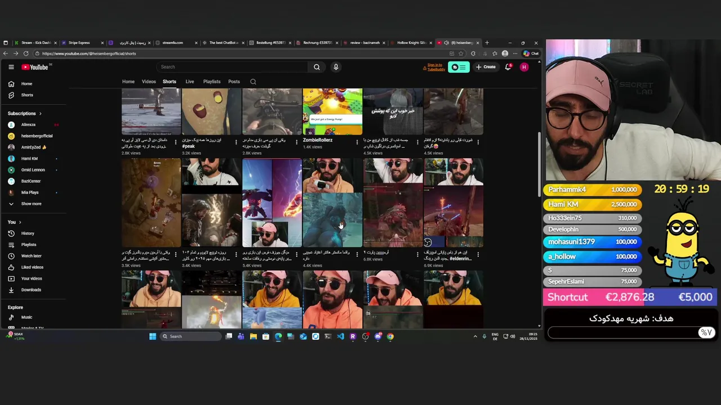Open Your videos in sidebar
Viewport: 721px width, 405px height.
click(32, 278)
